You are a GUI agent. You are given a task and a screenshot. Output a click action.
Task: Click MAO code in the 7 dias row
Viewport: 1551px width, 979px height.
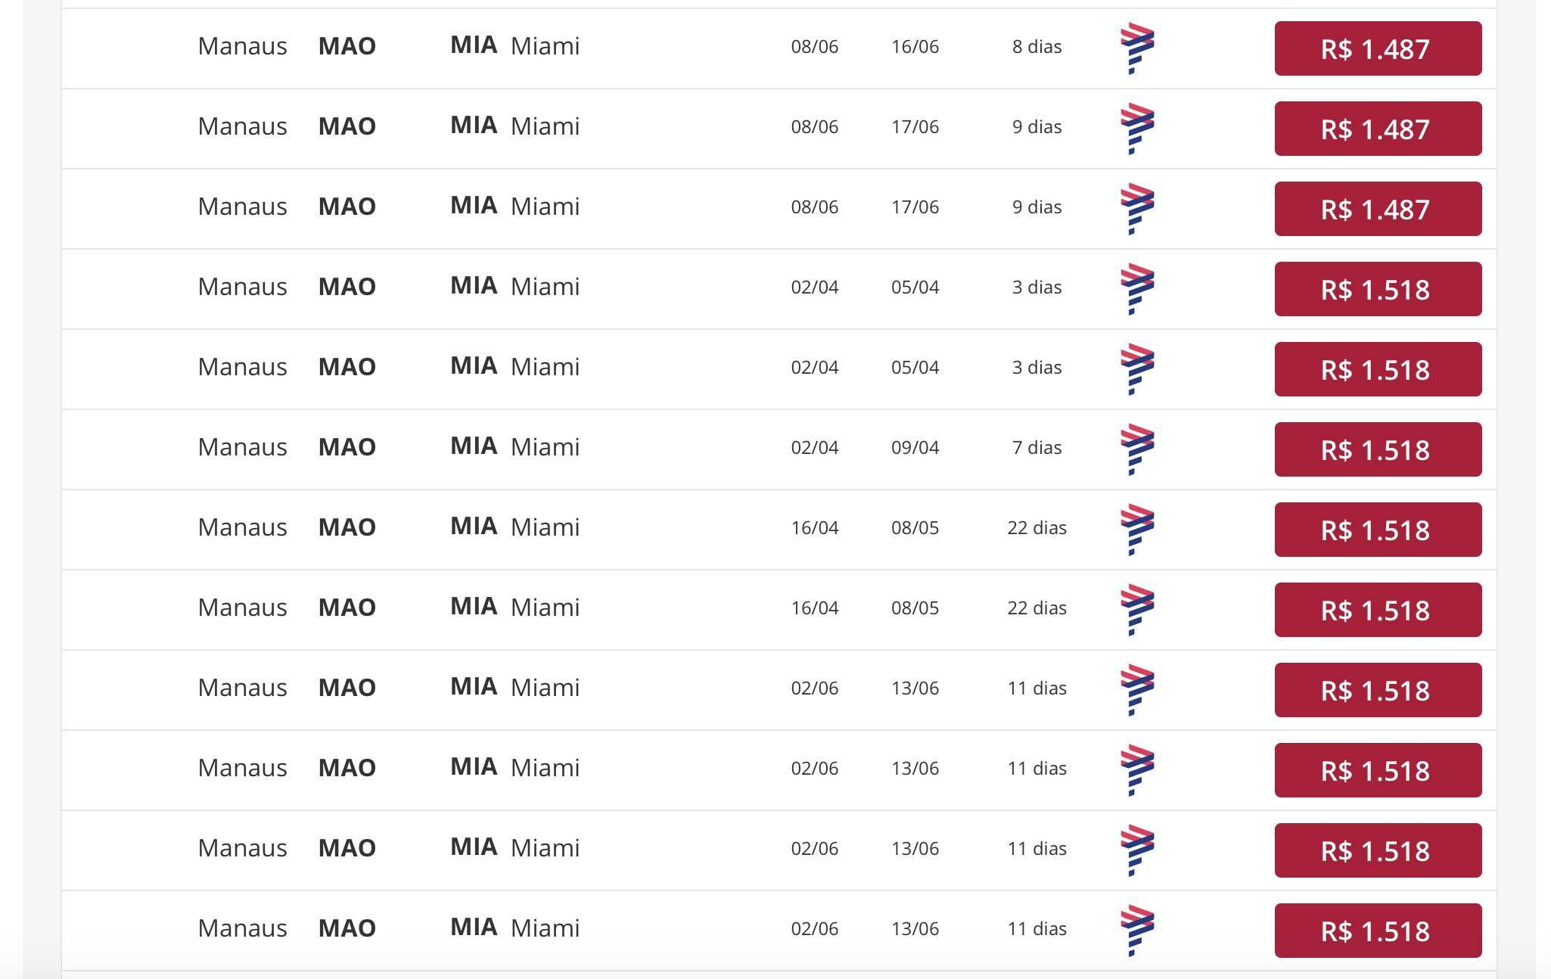(347, 447)
